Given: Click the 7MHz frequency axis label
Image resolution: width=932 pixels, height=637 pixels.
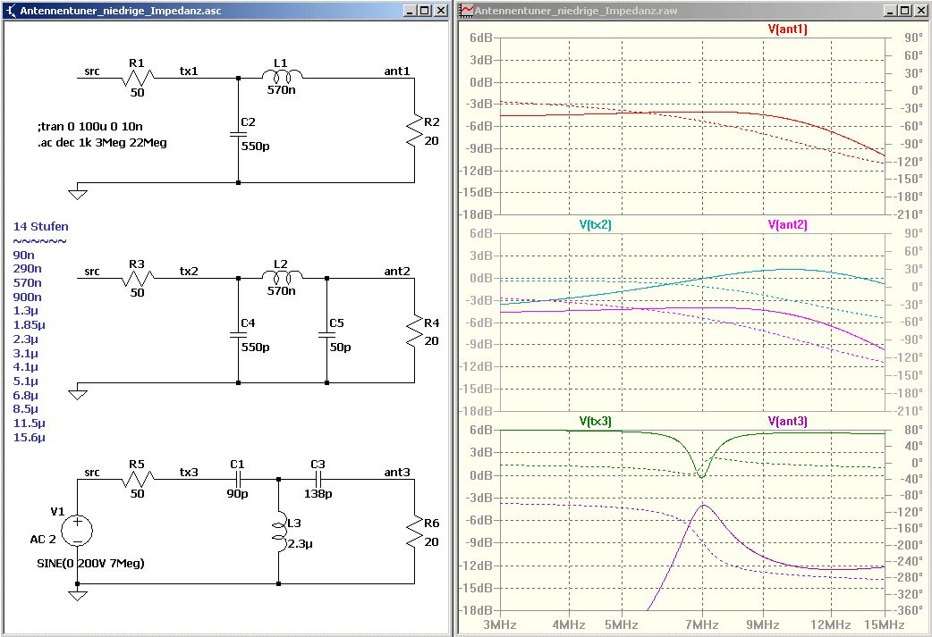Looking at the screenshot, I should point(701,623).
